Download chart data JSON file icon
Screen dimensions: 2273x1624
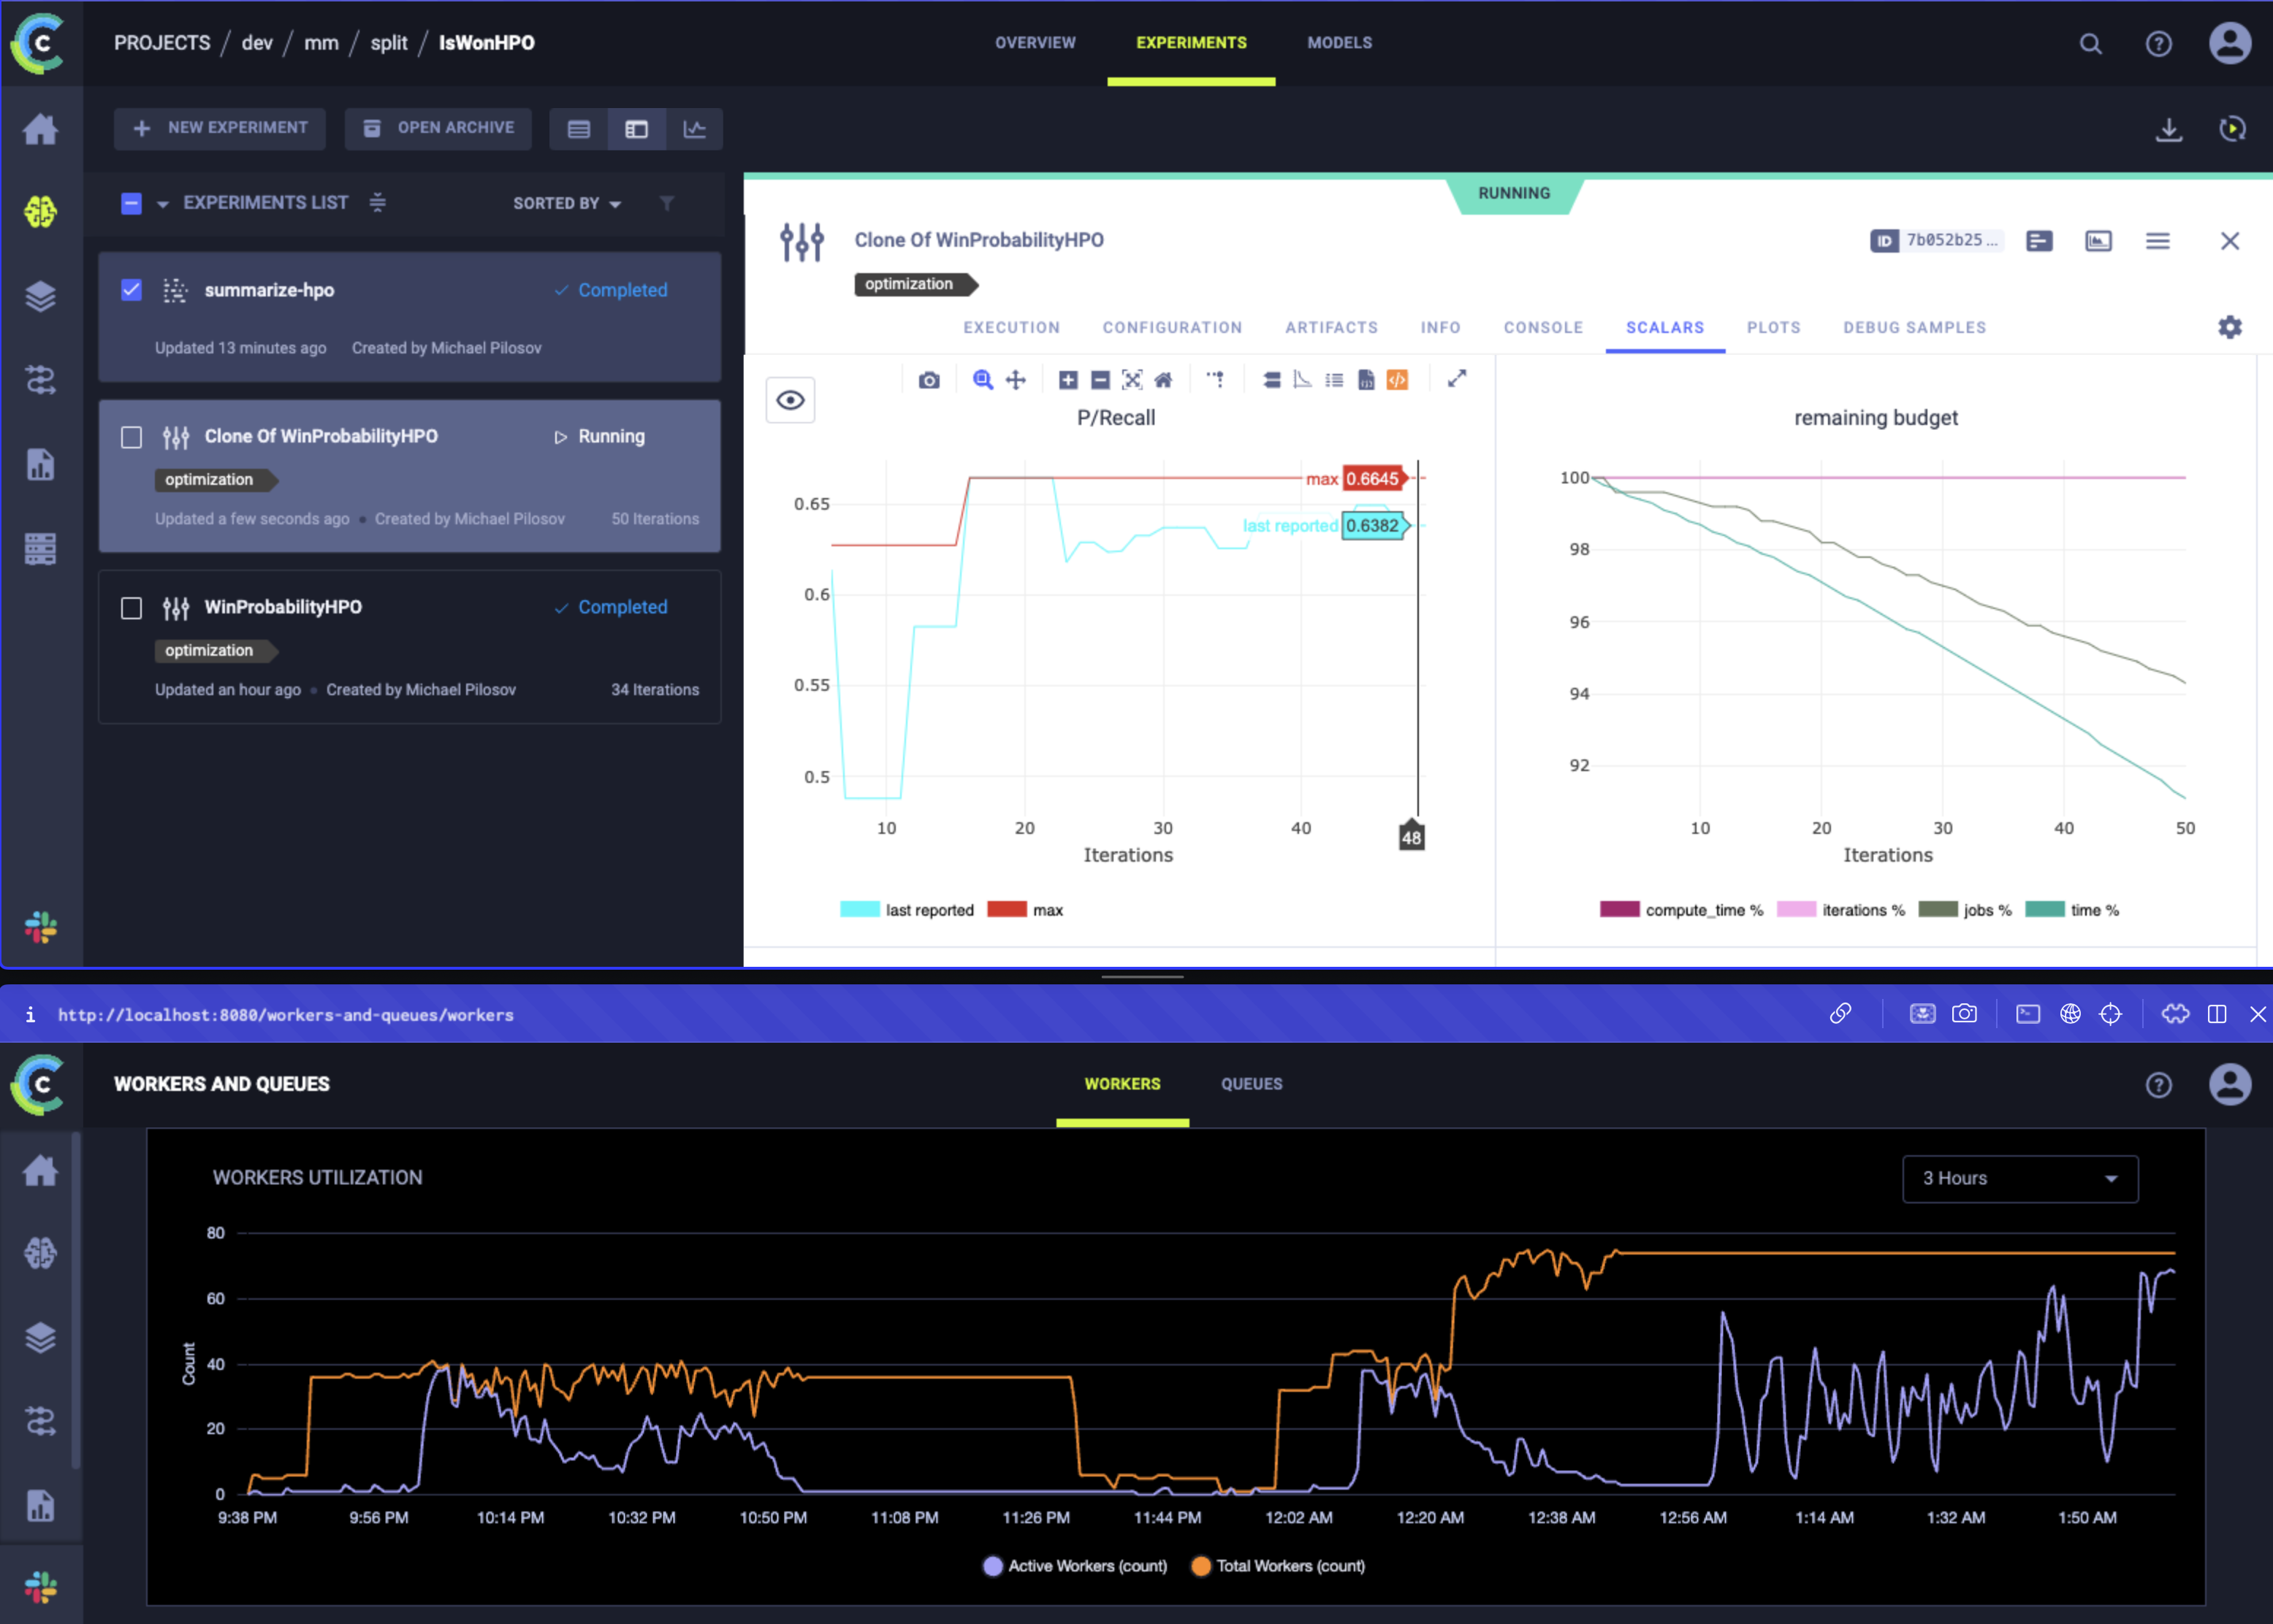pos(1366,380)
